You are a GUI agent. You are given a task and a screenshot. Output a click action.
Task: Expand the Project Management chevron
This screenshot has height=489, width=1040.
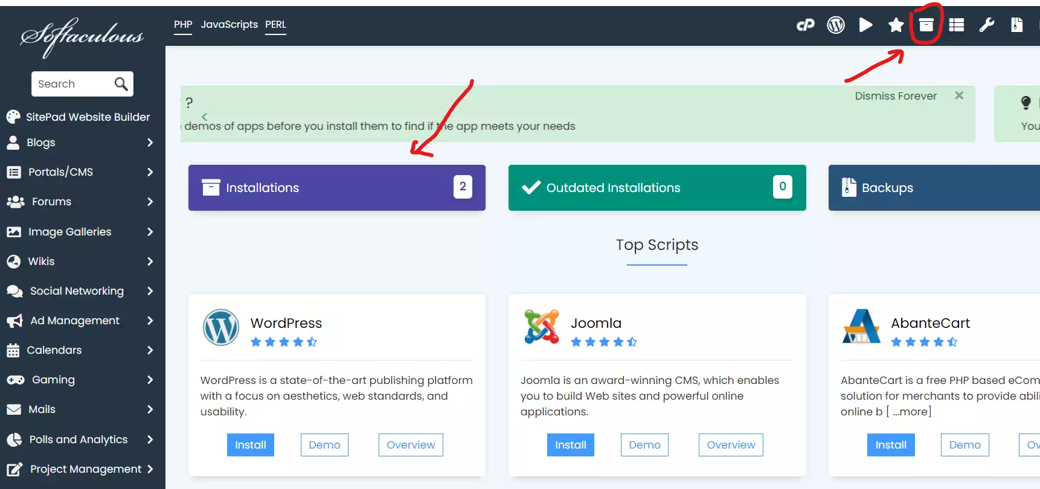150,469
